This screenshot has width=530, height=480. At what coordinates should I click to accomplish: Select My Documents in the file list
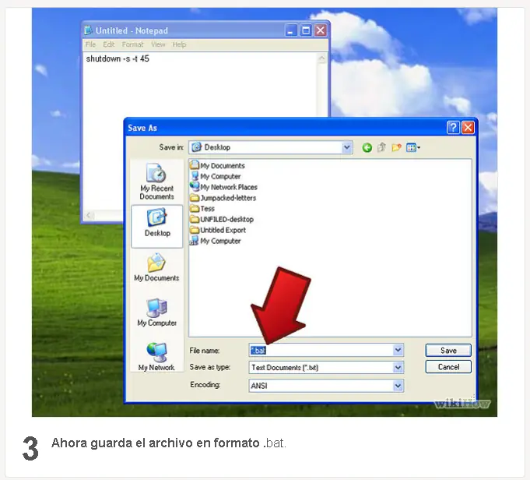pos(217,165)
